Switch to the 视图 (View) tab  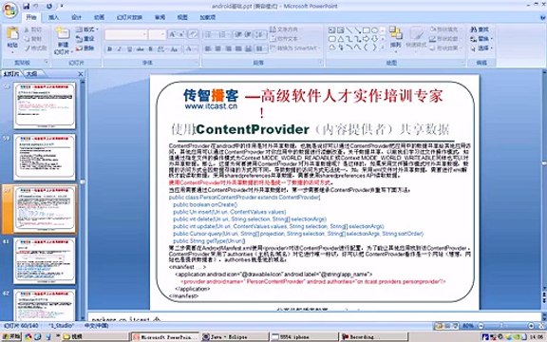click(182, 17)
